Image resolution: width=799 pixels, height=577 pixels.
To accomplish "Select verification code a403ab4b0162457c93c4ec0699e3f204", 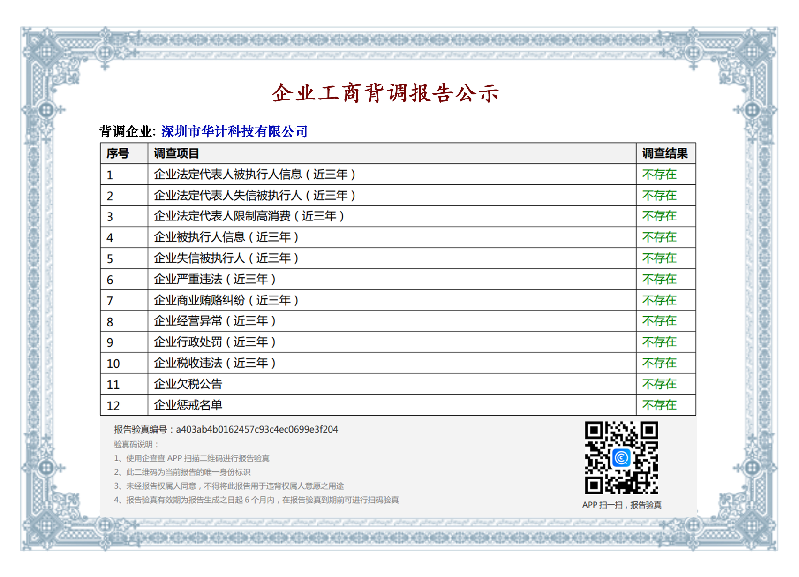I will tap(257, 430).
